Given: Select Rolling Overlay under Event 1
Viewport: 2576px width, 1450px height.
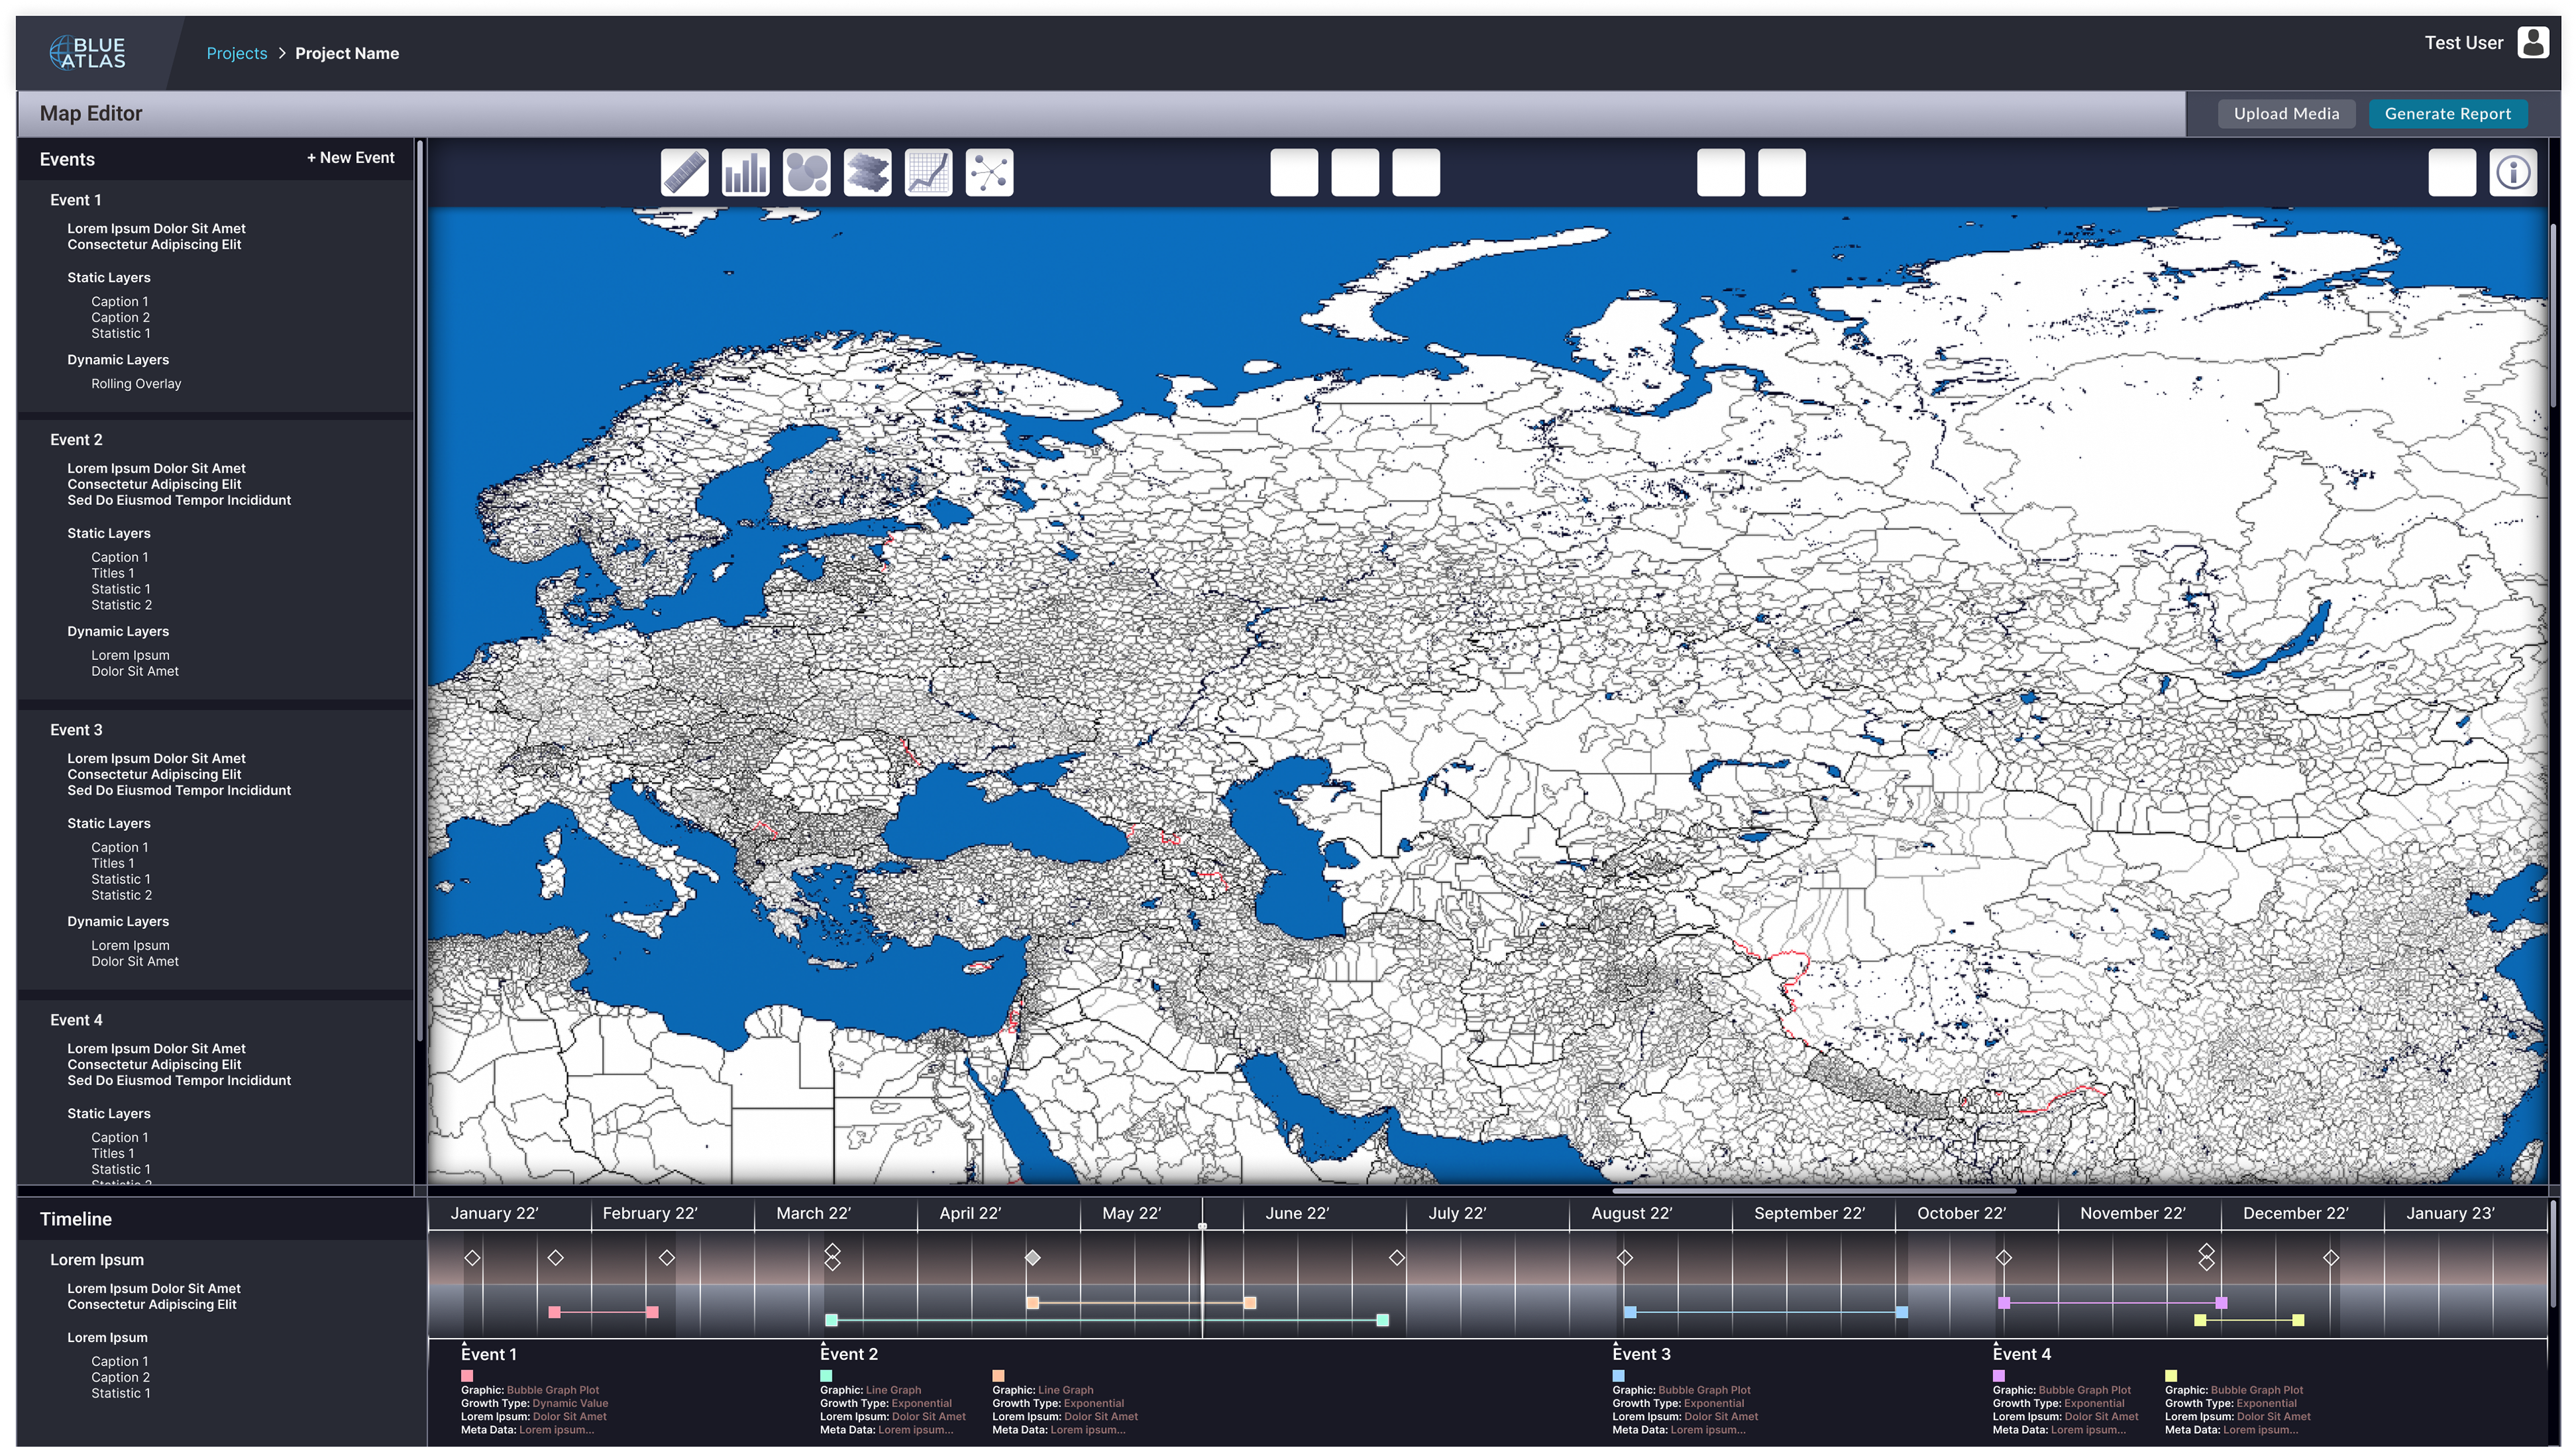Looking at the screenshot, I should [x=136, y=384].
